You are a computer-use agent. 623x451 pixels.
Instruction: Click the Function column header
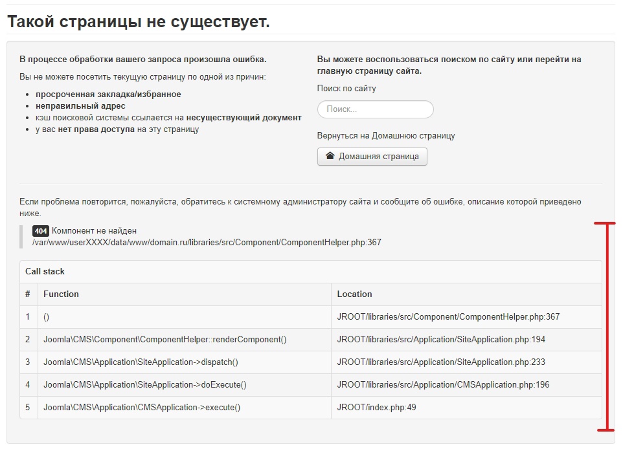coord(61,294)
